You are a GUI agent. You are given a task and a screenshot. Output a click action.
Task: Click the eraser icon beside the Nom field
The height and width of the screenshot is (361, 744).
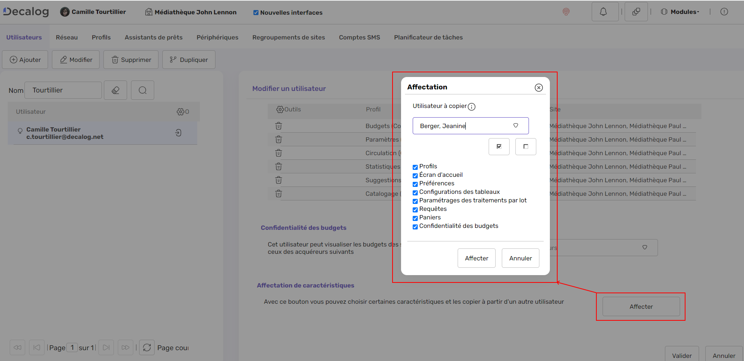click(115, 90)
